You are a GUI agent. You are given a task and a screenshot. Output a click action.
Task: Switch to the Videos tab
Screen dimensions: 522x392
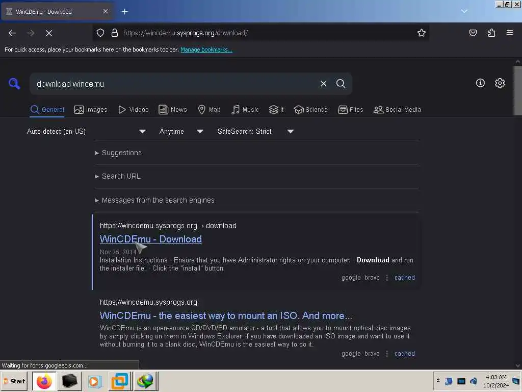134,110
